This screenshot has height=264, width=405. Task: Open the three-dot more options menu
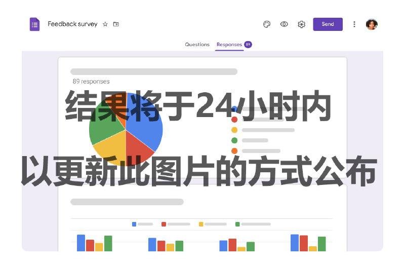pos(354,24)
